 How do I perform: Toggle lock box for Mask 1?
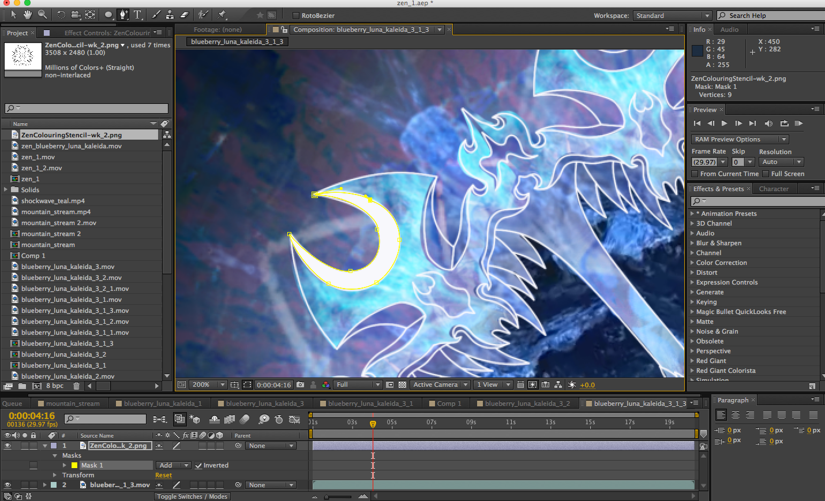pyautogui.click(x=33, y=465)
